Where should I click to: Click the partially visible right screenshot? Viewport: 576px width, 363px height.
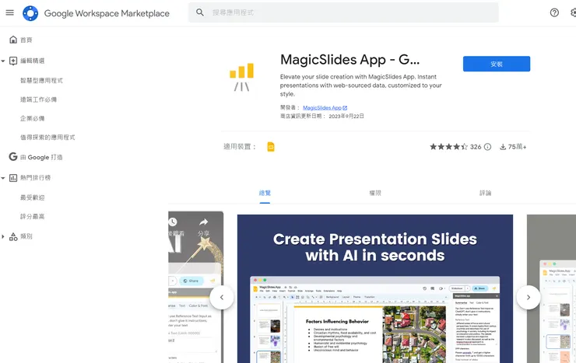point(551,289)
